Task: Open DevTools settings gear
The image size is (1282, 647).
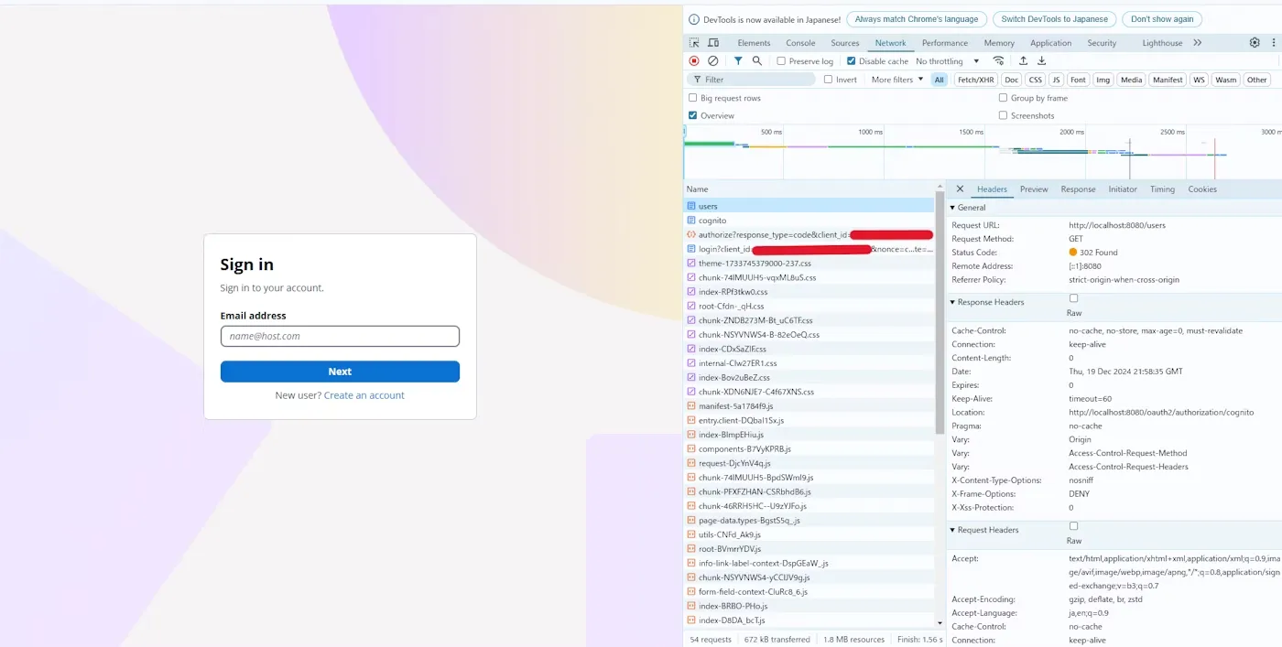Action: (x=1255, y=43)
